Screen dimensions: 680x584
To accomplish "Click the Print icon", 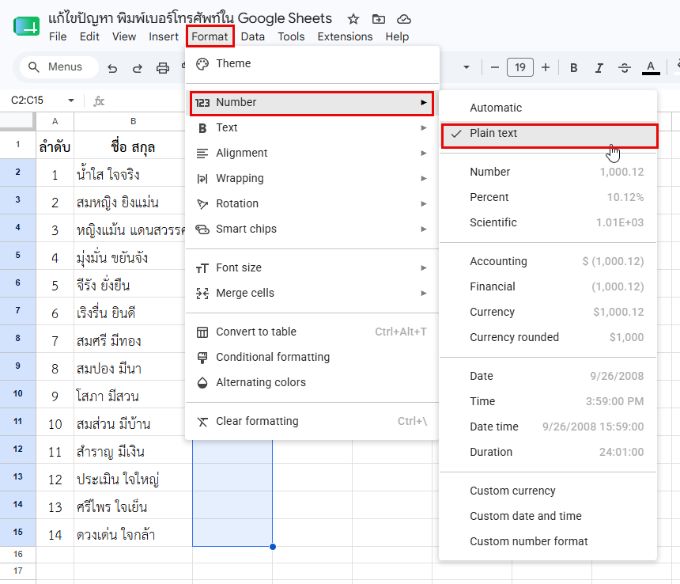I will (x=163, y=68).
